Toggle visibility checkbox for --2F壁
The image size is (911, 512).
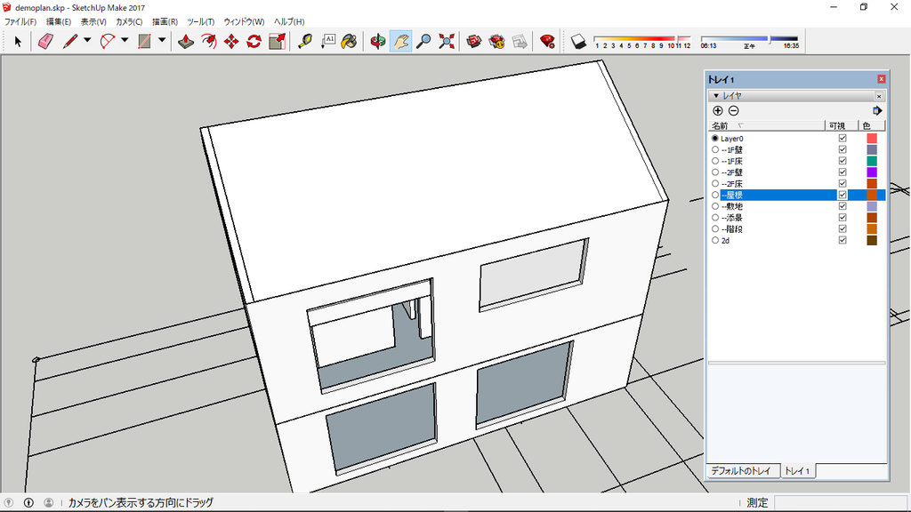pos(842,172)
